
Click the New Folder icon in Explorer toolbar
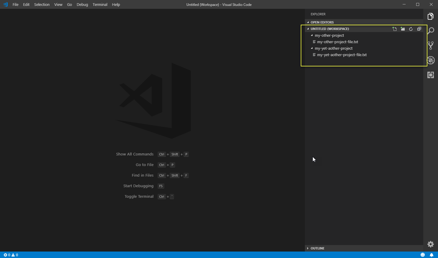(x=403, y=29)
